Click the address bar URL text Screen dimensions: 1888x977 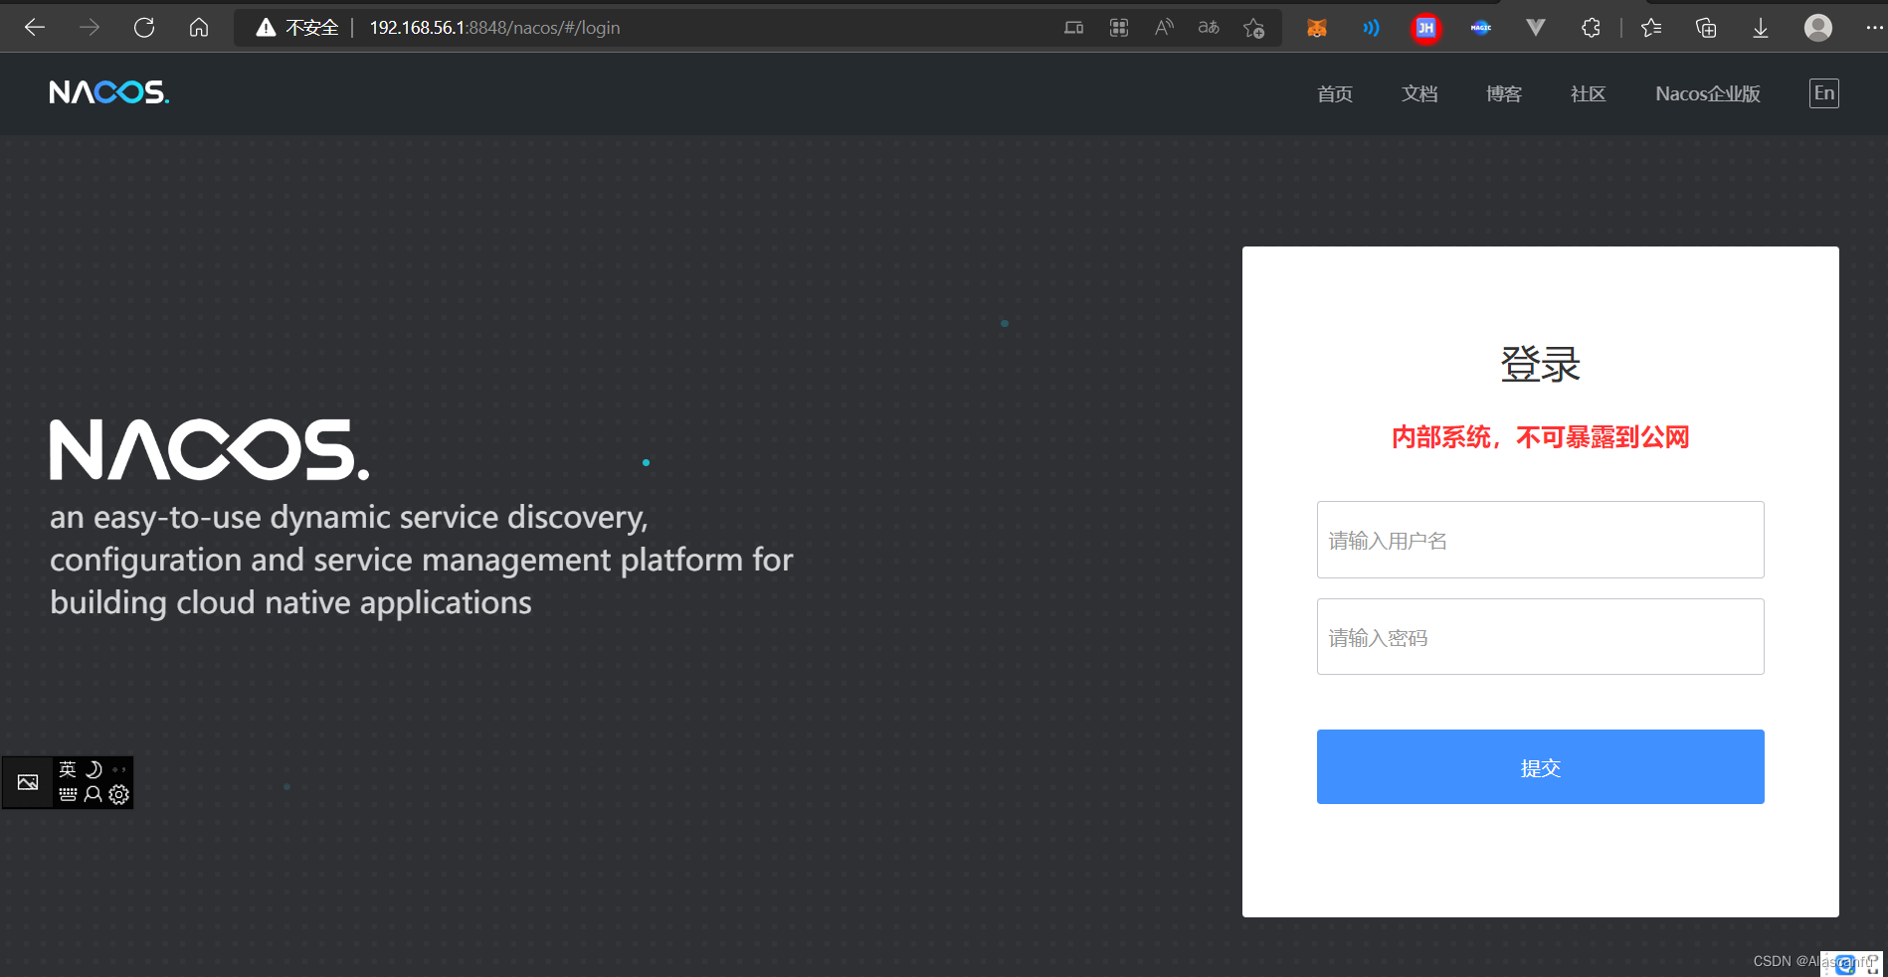(494, 28)
